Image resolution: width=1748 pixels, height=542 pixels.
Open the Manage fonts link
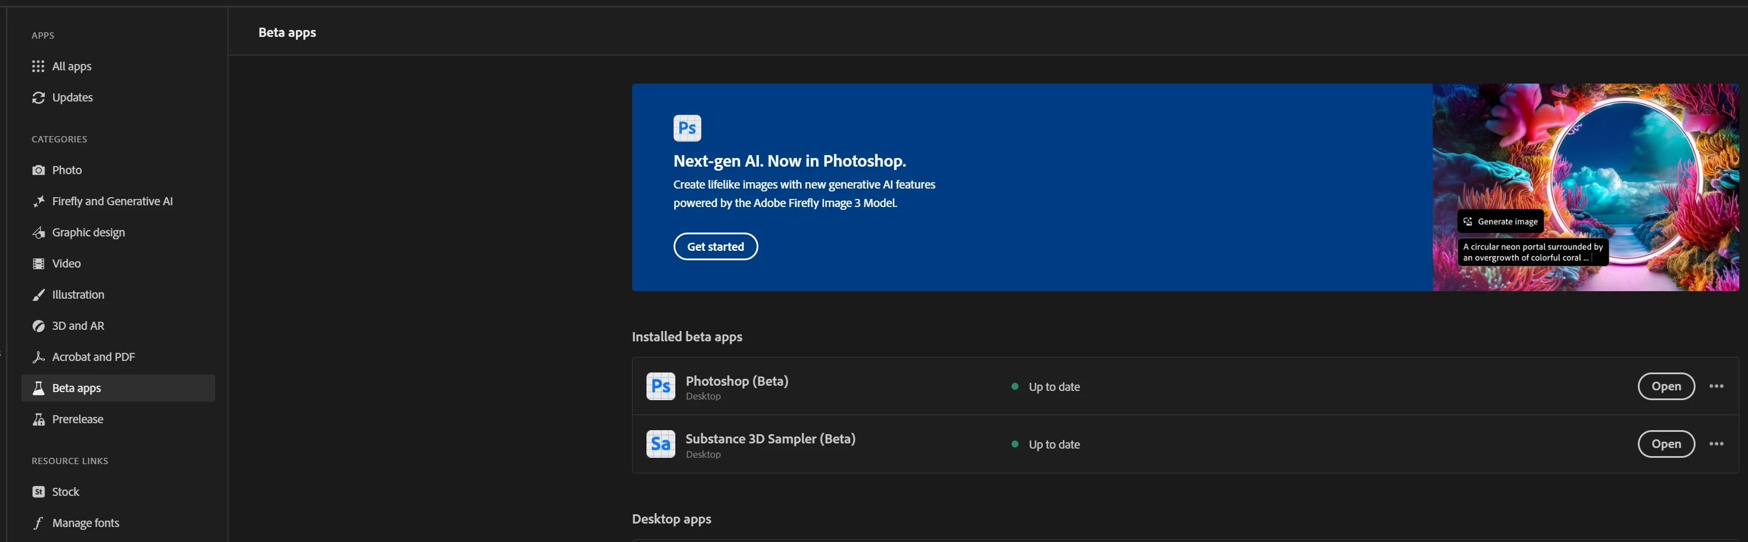[x=118, y=523]
